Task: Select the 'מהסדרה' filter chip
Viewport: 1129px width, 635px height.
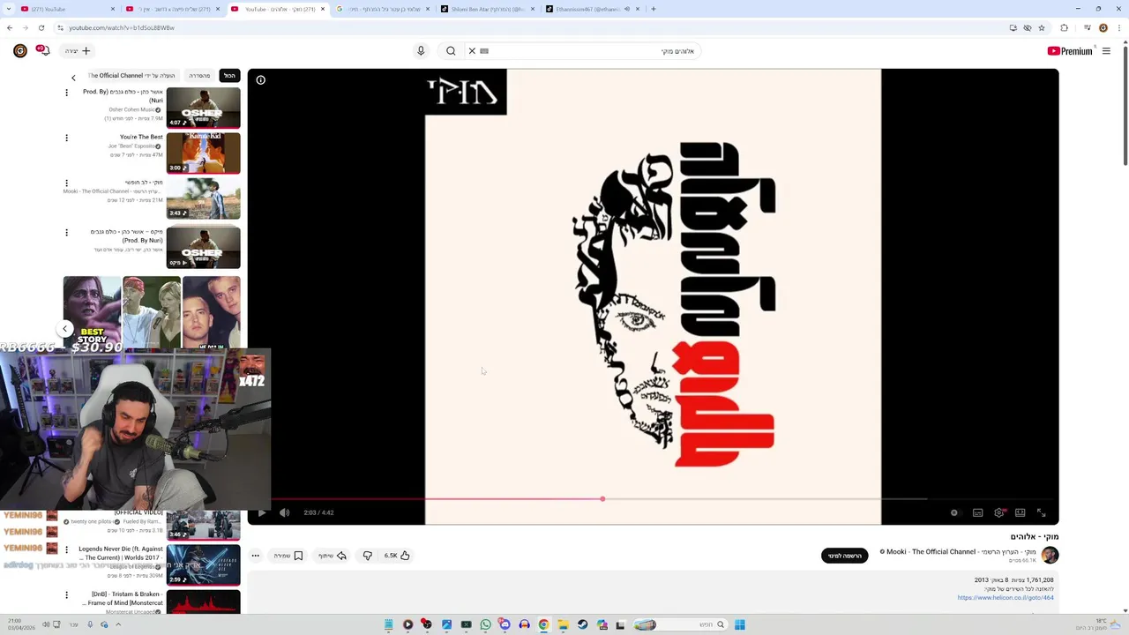Action: pos(199,76)
